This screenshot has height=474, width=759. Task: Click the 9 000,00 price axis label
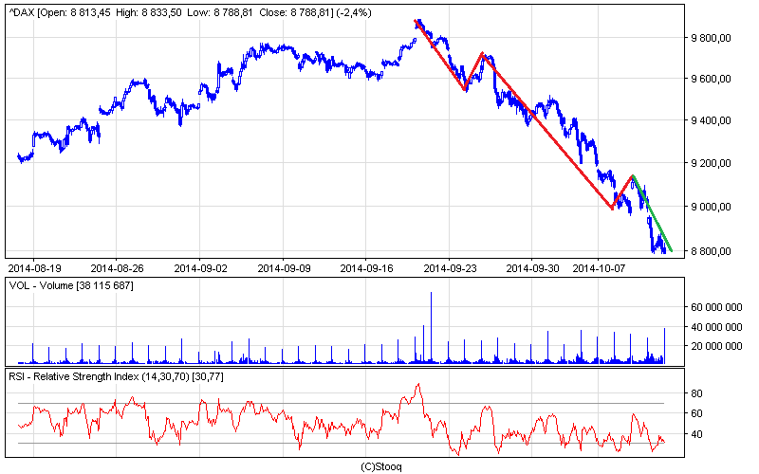(x=711, y=207)
